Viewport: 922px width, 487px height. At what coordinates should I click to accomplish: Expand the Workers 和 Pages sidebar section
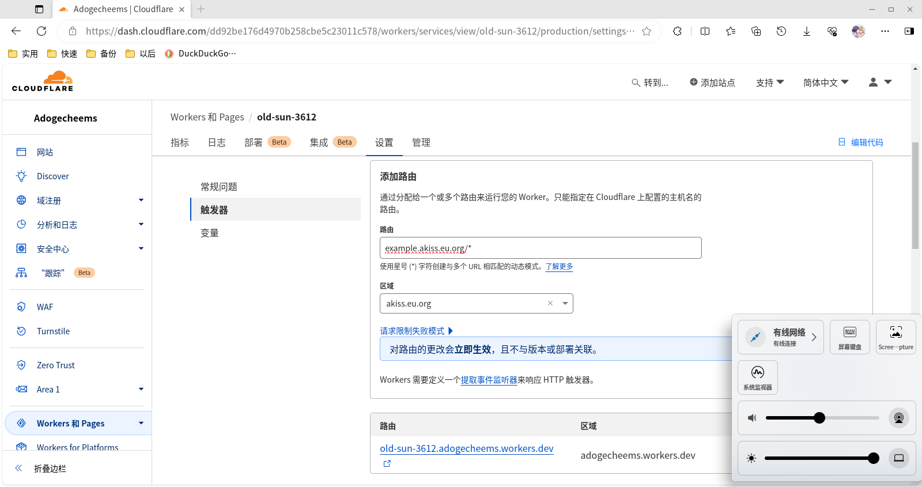pyautogui.click(x=141, y=424)
